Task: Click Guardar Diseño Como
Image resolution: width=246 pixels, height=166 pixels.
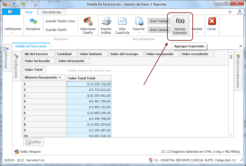Action: [x=60, y=21]
